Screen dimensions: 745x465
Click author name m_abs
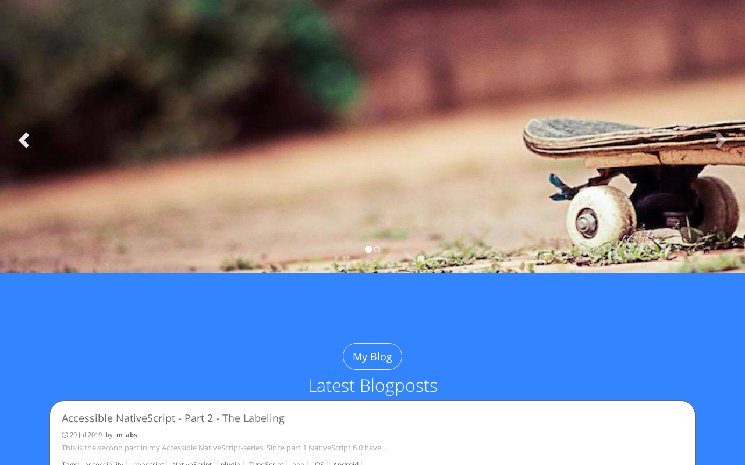point(127,435)
